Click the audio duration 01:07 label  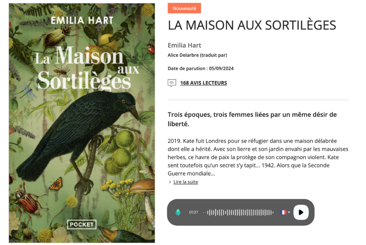tap(193, 212)
